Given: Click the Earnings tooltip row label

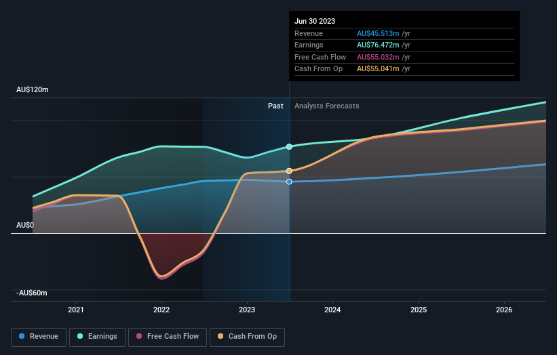Looking at the screenshot, I should pyautogui.click(x=309, y=45).
